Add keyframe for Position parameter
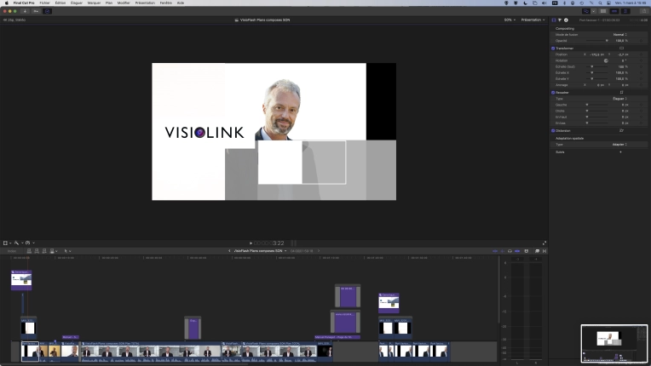The image size is (651, 366). [x=642, y=54]
